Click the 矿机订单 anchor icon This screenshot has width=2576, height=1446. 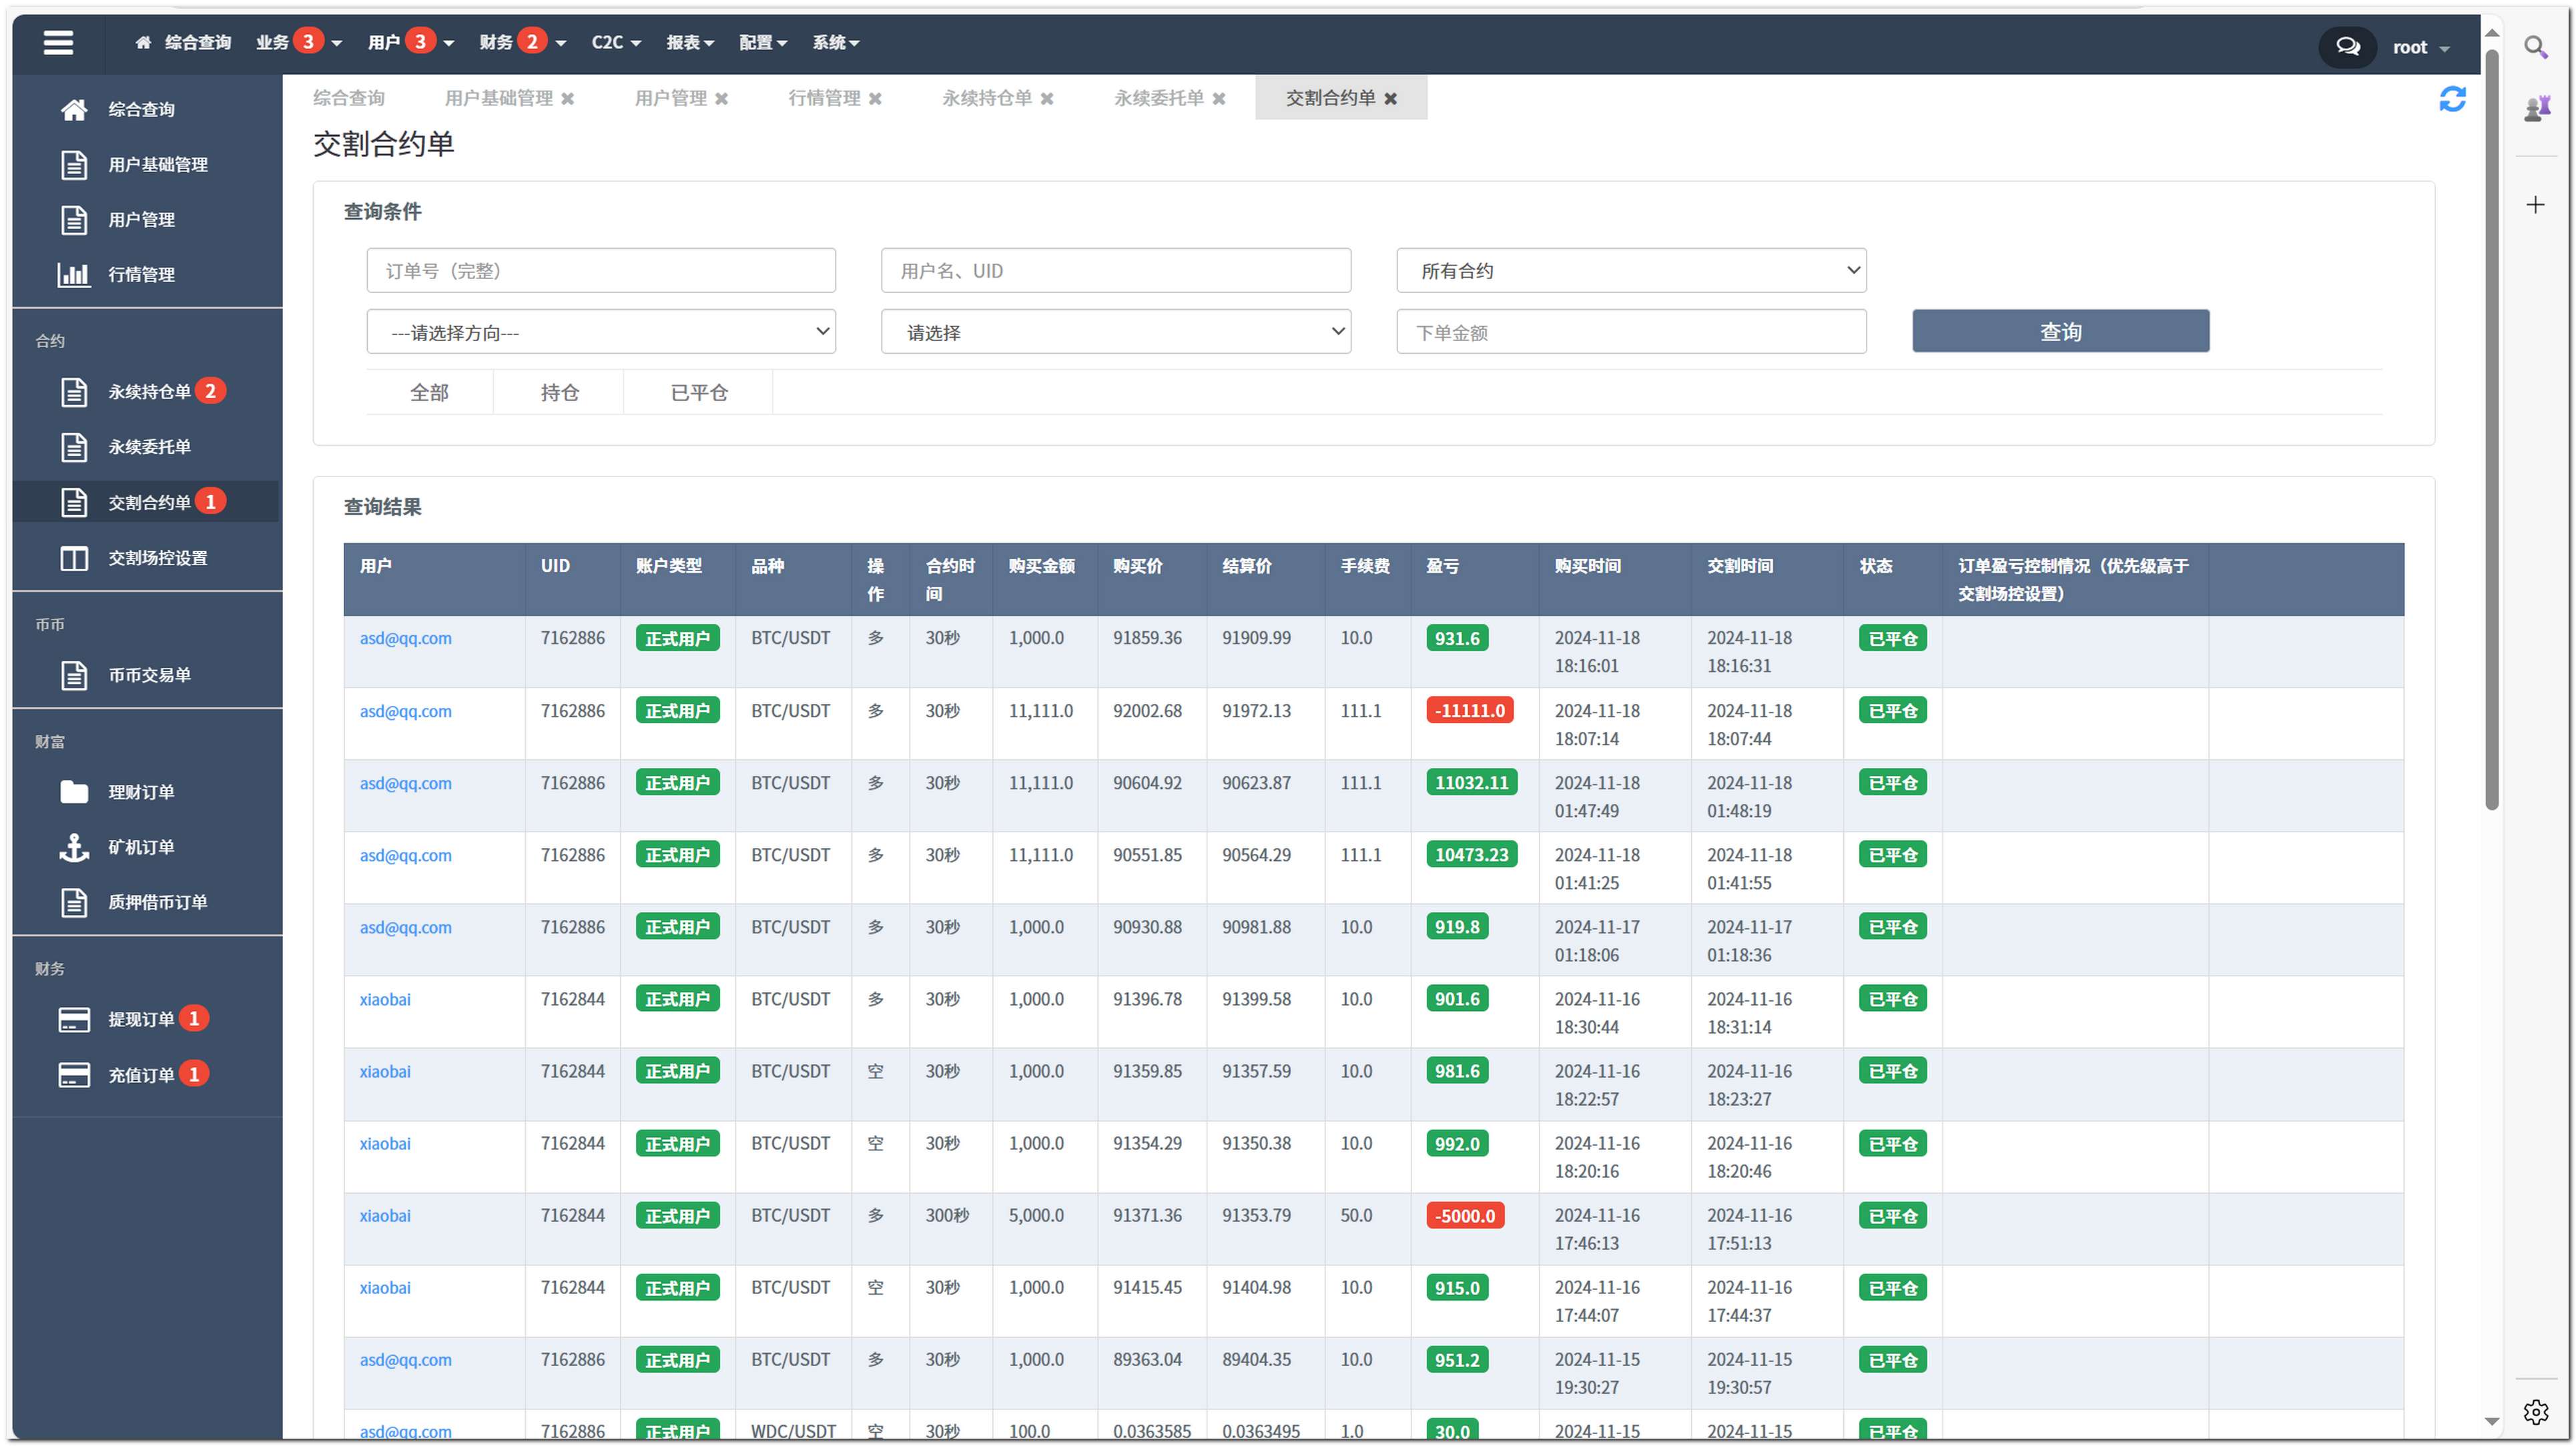point(74,847)
